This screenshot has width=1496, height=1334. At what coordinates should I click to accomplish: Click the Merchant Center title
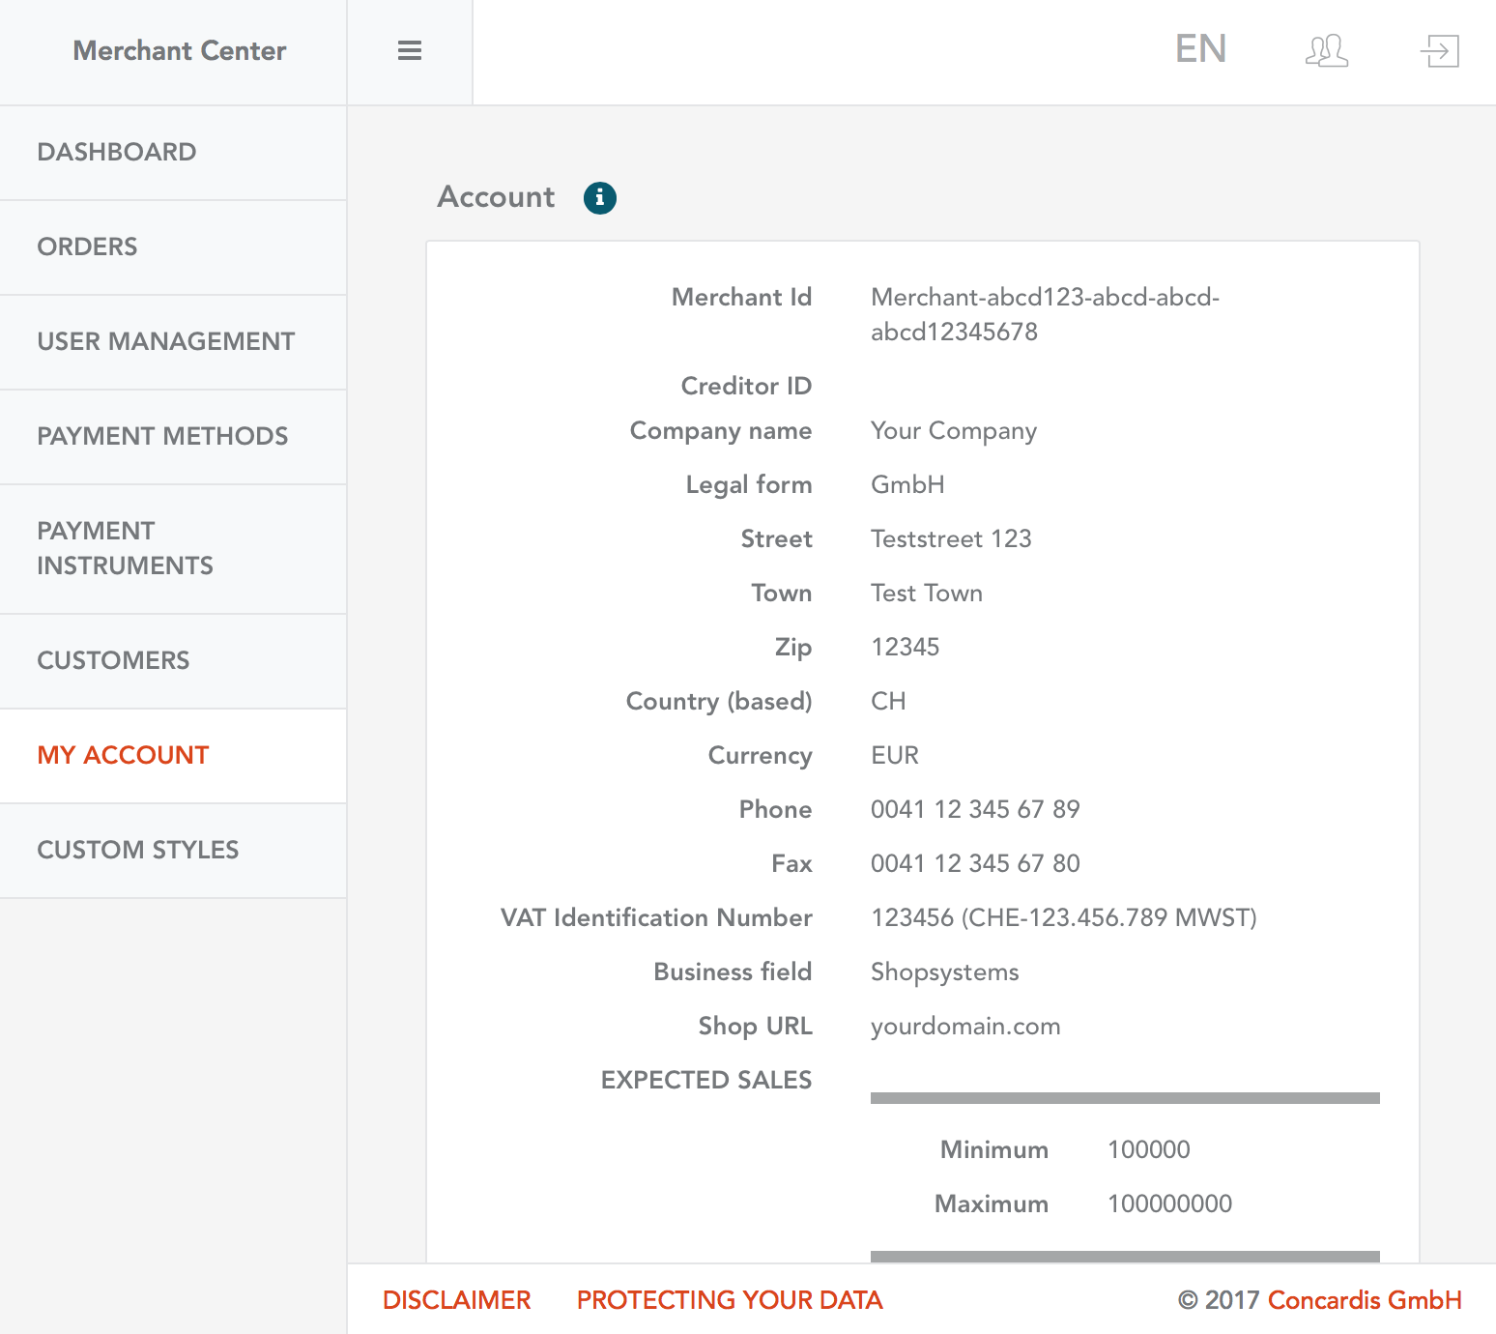180,51
